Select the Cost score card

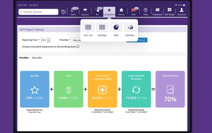pos(69,89)
